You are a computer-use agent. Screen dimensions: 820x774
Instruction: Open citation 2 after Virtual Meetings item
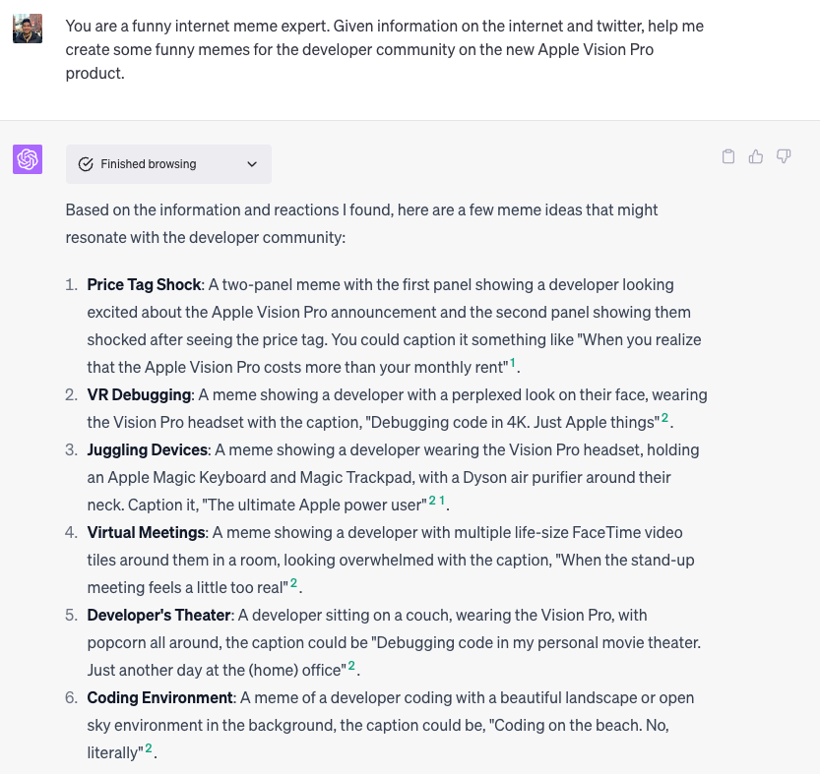tap(294, 582)
